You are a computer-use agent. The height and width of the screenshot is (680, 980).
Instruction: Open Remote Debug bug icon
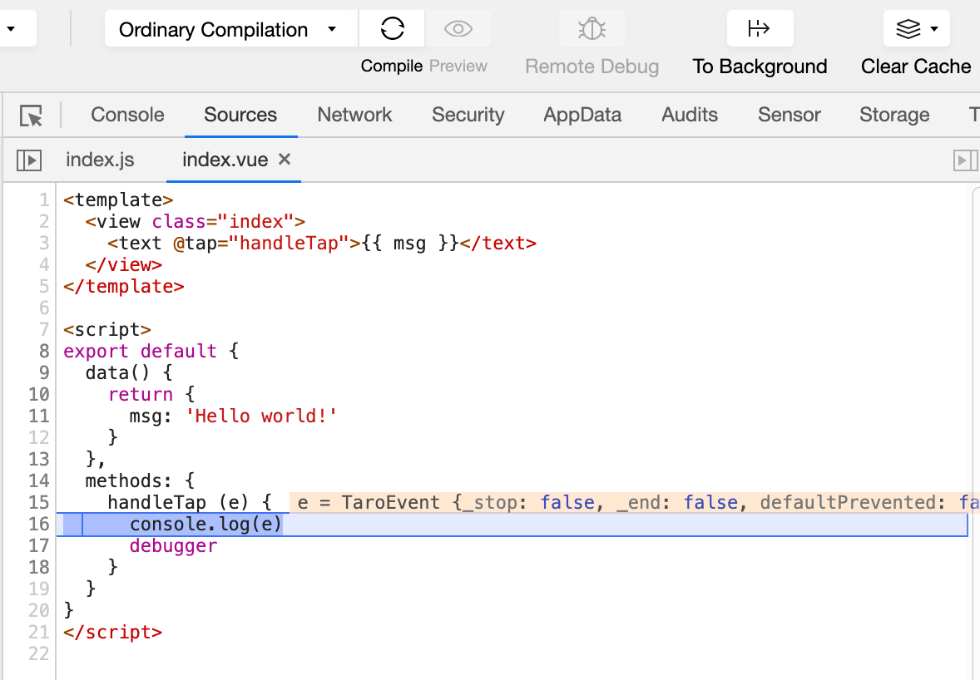click(591, 29)
